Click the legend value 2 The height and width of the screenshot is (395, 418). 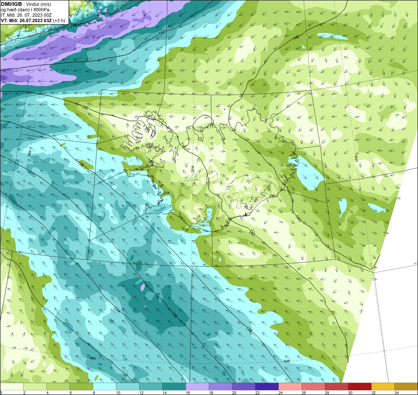click(x=24, y=392)
